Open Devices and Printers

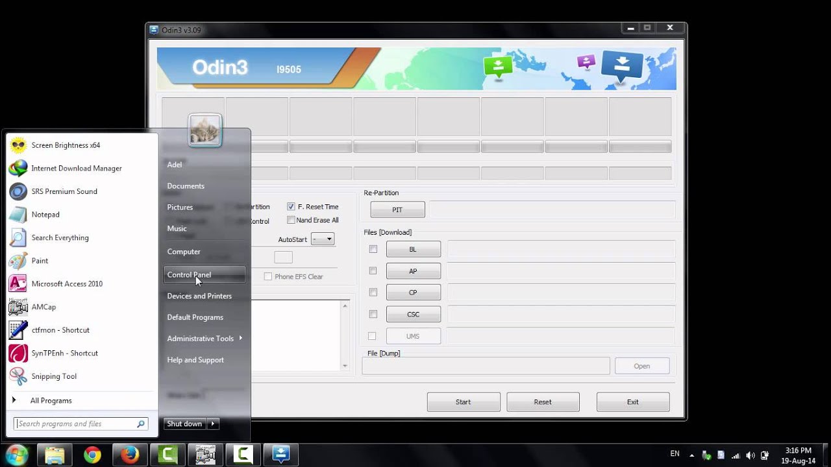[x=204, y=296]
